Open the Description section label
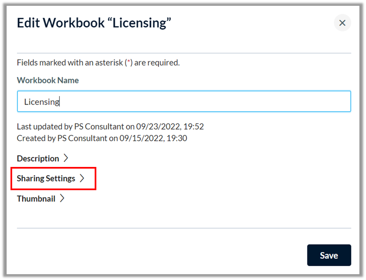 tap(38, 158)
